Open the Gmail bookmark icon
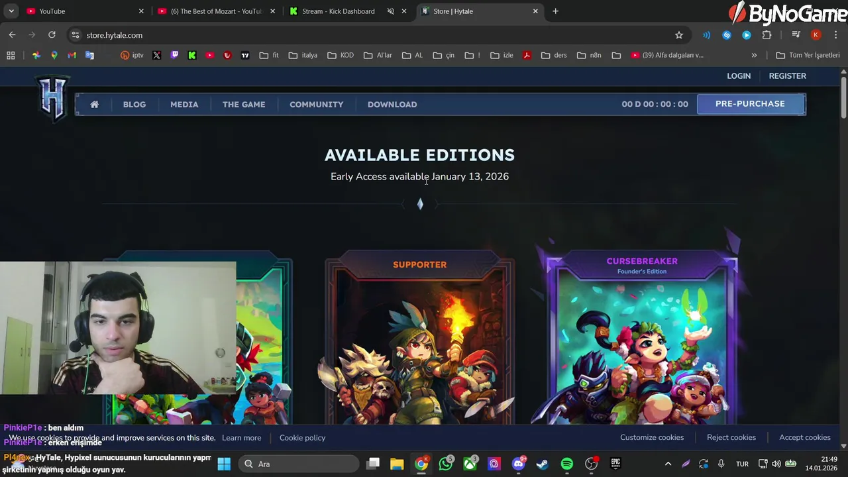The image size is (848, 477). coord(72,55)
